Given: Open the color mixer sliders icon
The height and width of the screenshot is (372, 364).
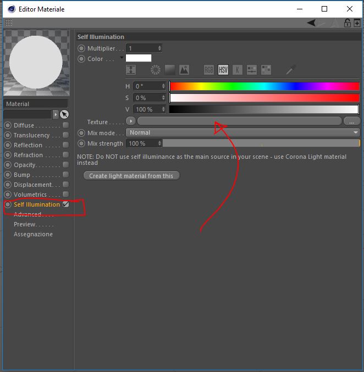Looking at the screenshot, I should tap(252, 70).
